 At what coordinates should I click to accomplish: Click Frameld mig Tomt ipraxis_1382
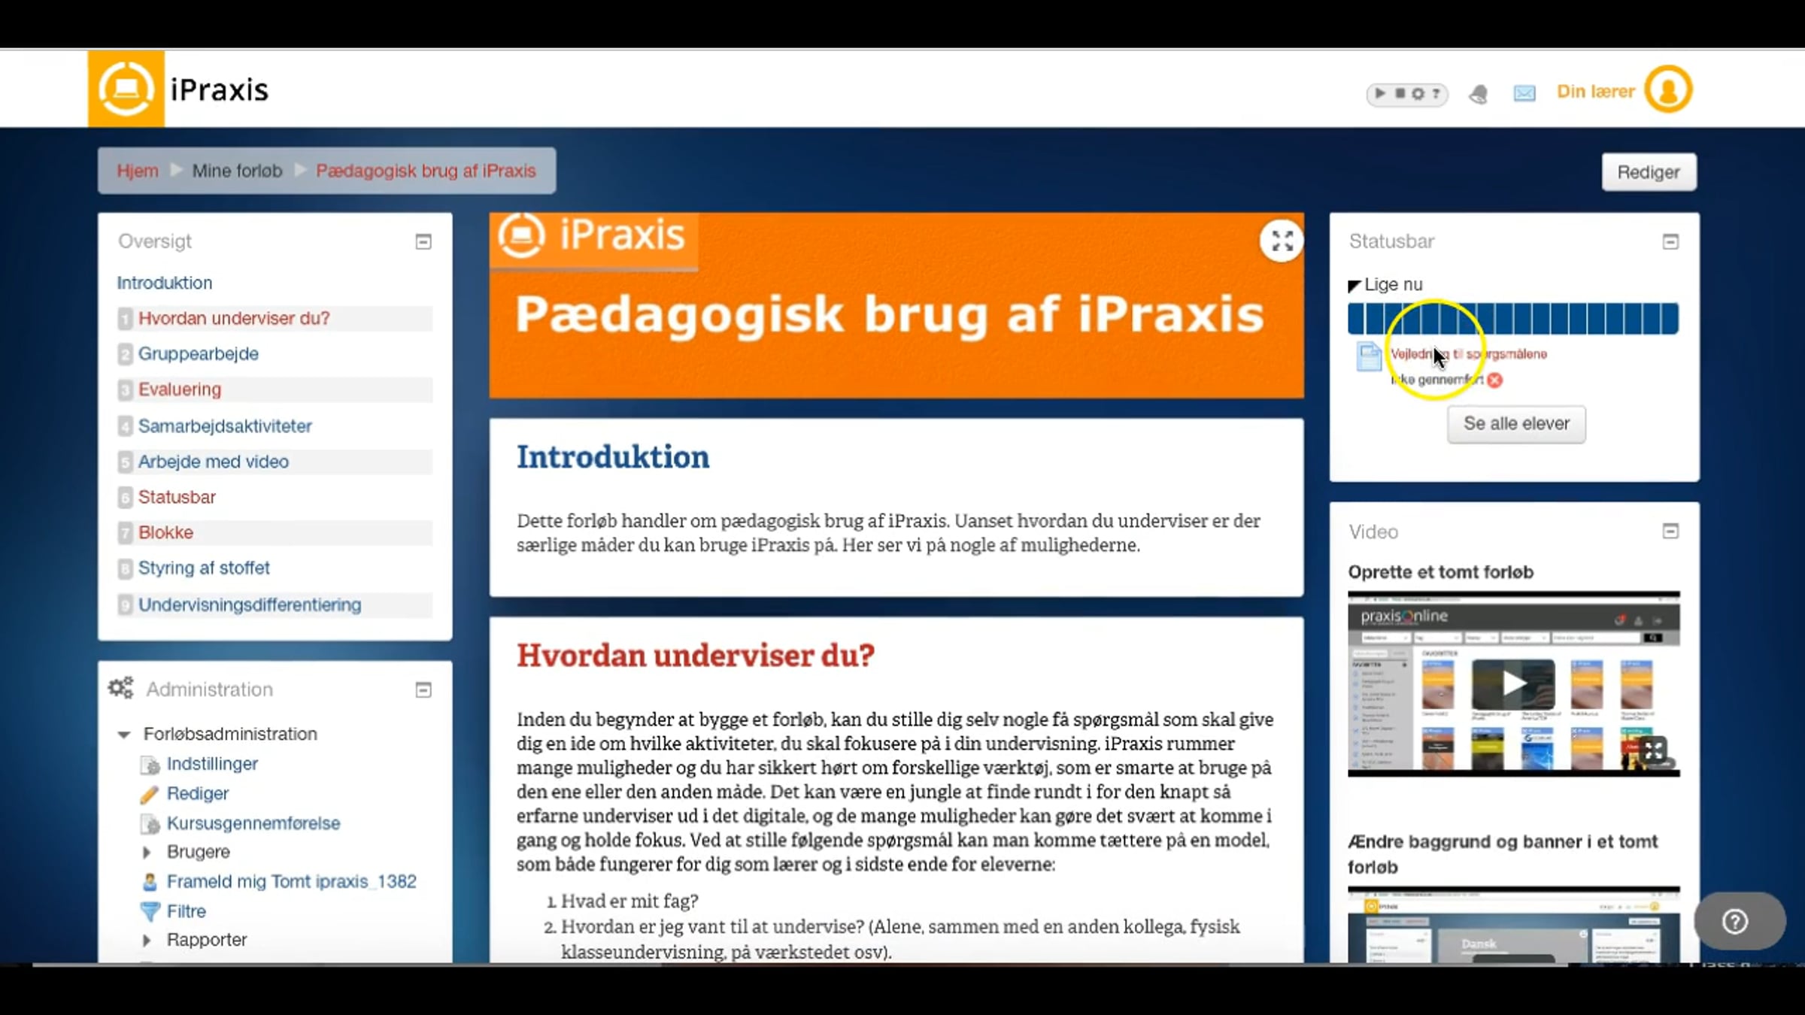(x=292, y=881)
